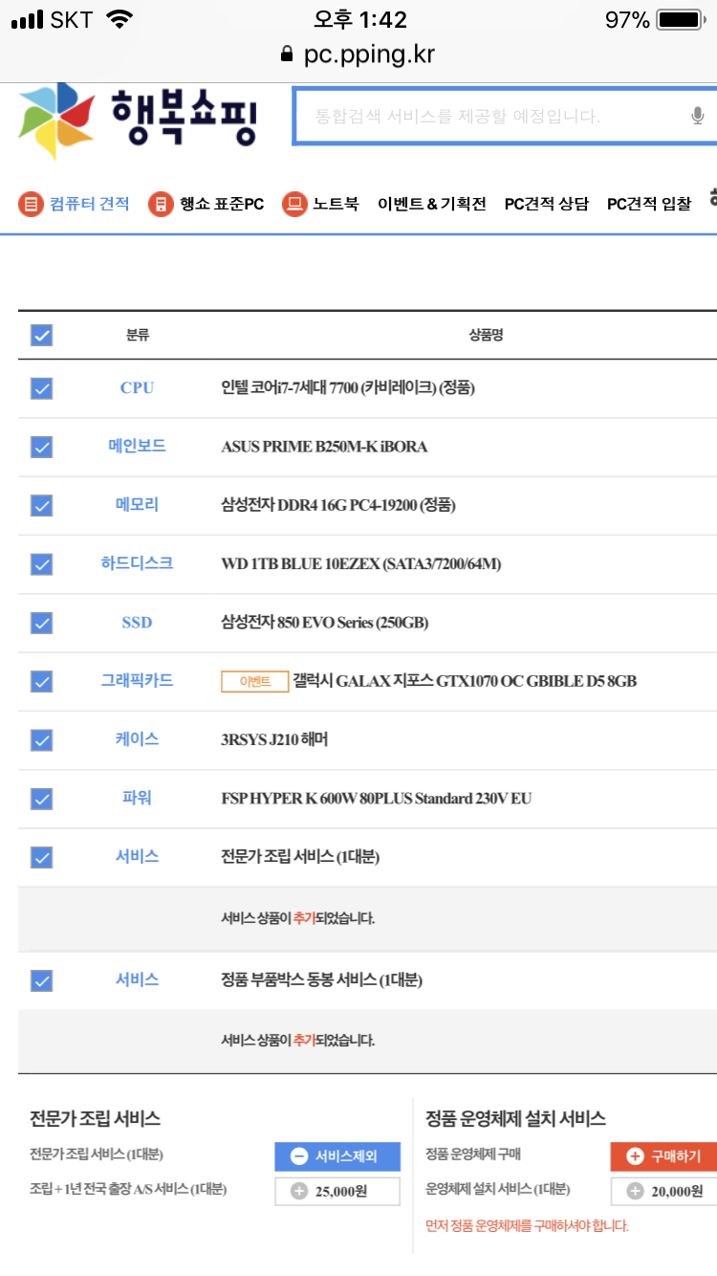Open the 행쇼 표준PC menu
717x1276 pixels.
point(206,204)
